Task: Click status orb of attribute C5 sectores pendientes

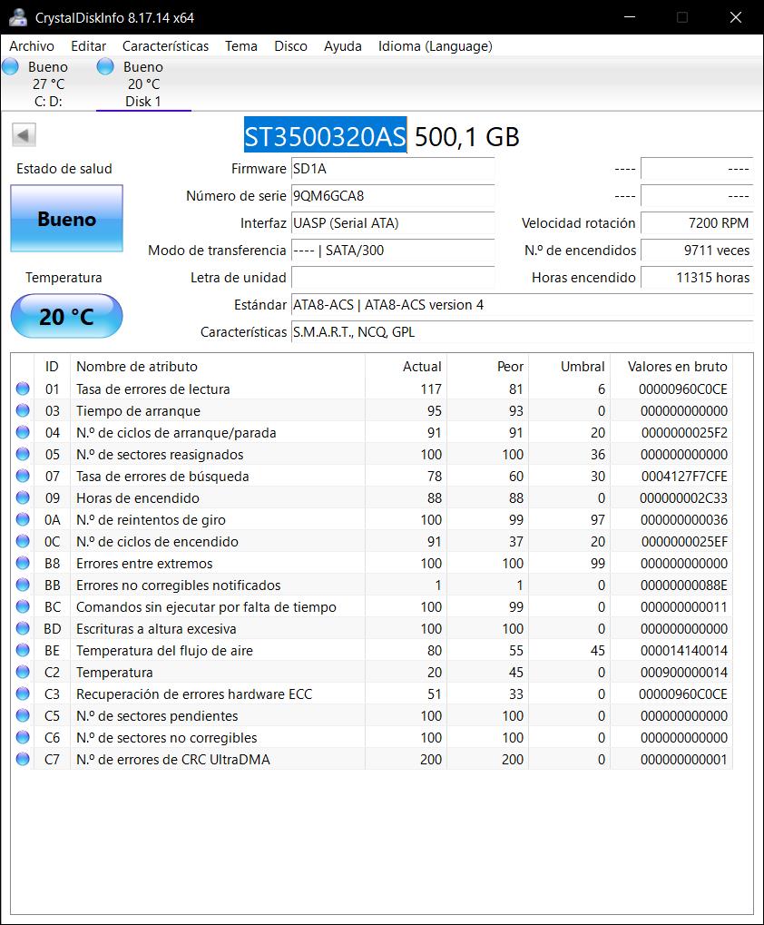Action: tap(23, 716)
